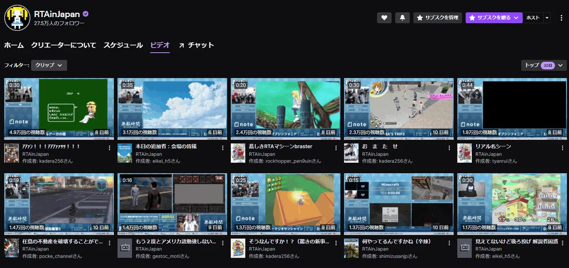569x268 pixels.
Task: Click game box art beside 任意の不動産を破壊
Action: [x=11, y=248]
